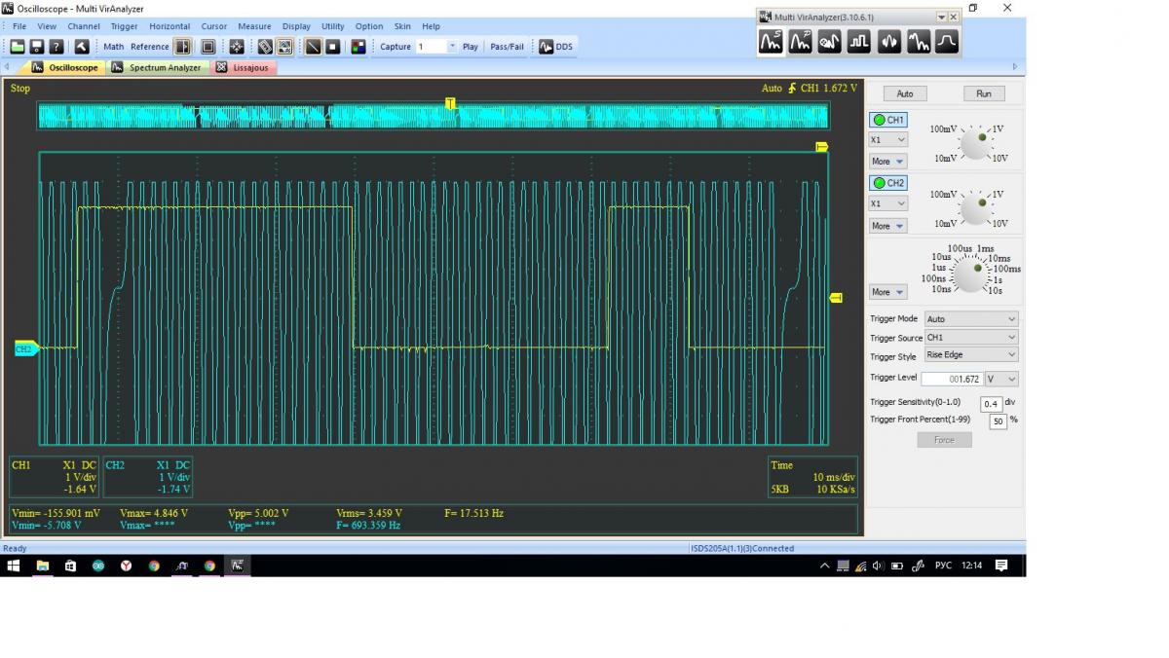Screen dimensions: 1169x658
Task: Open the Trigger Source dropdown
Action: click(970, 338)
